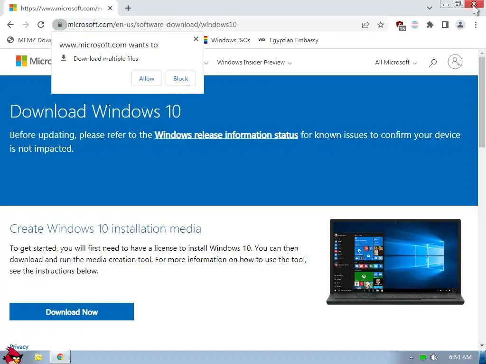Block multiple file downloads
Viewport: 486px width, 364px height.
pos(181,78)
